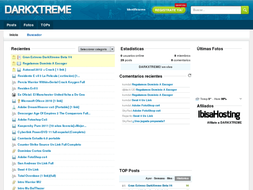The image size is (253, 190).
Task: Click floppy disk icon next to Autocad 2012
Action: pos(19,70)
